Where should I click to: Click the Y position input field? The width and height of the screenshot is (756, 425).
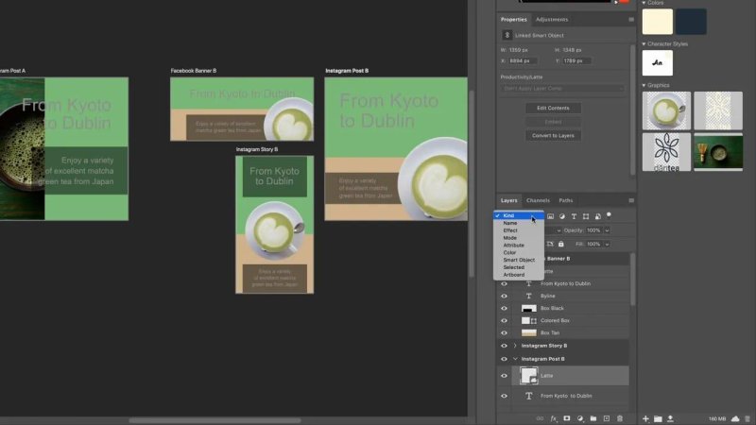576,60
